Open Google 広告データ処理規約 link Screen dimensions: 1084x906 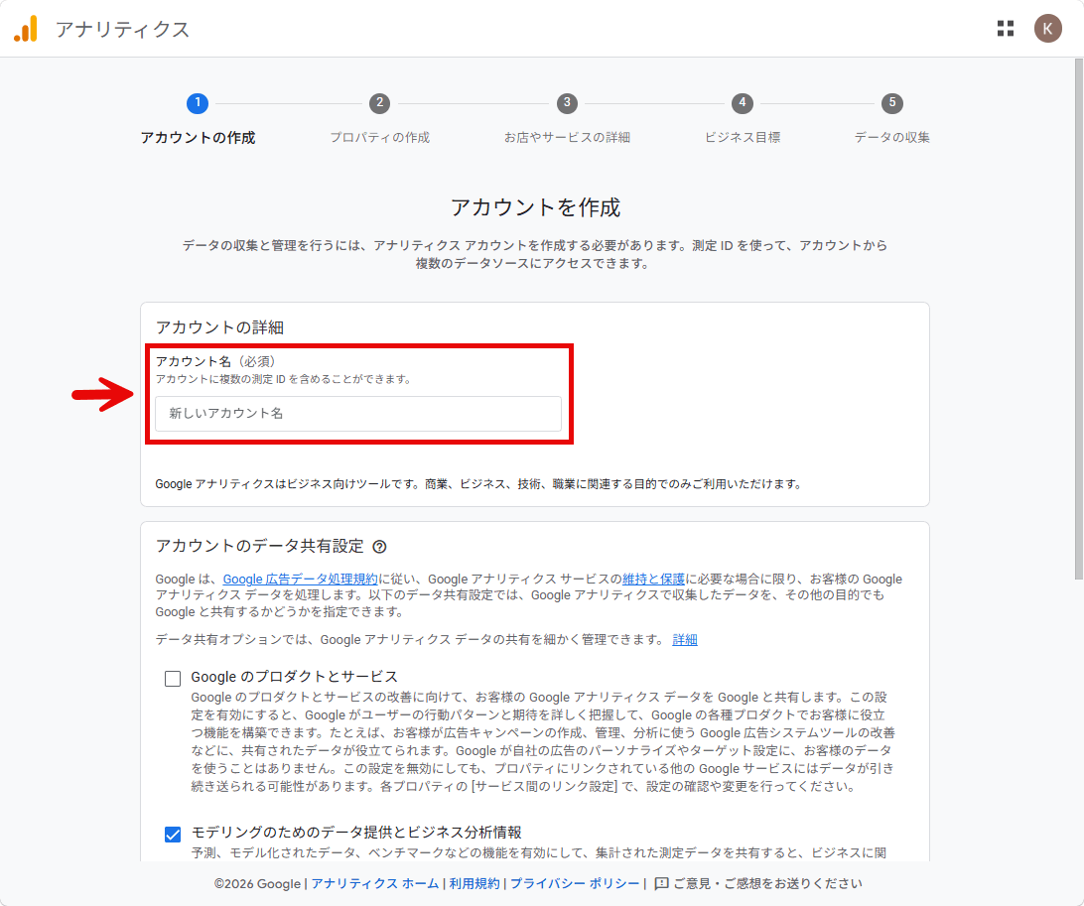(300, 580)
